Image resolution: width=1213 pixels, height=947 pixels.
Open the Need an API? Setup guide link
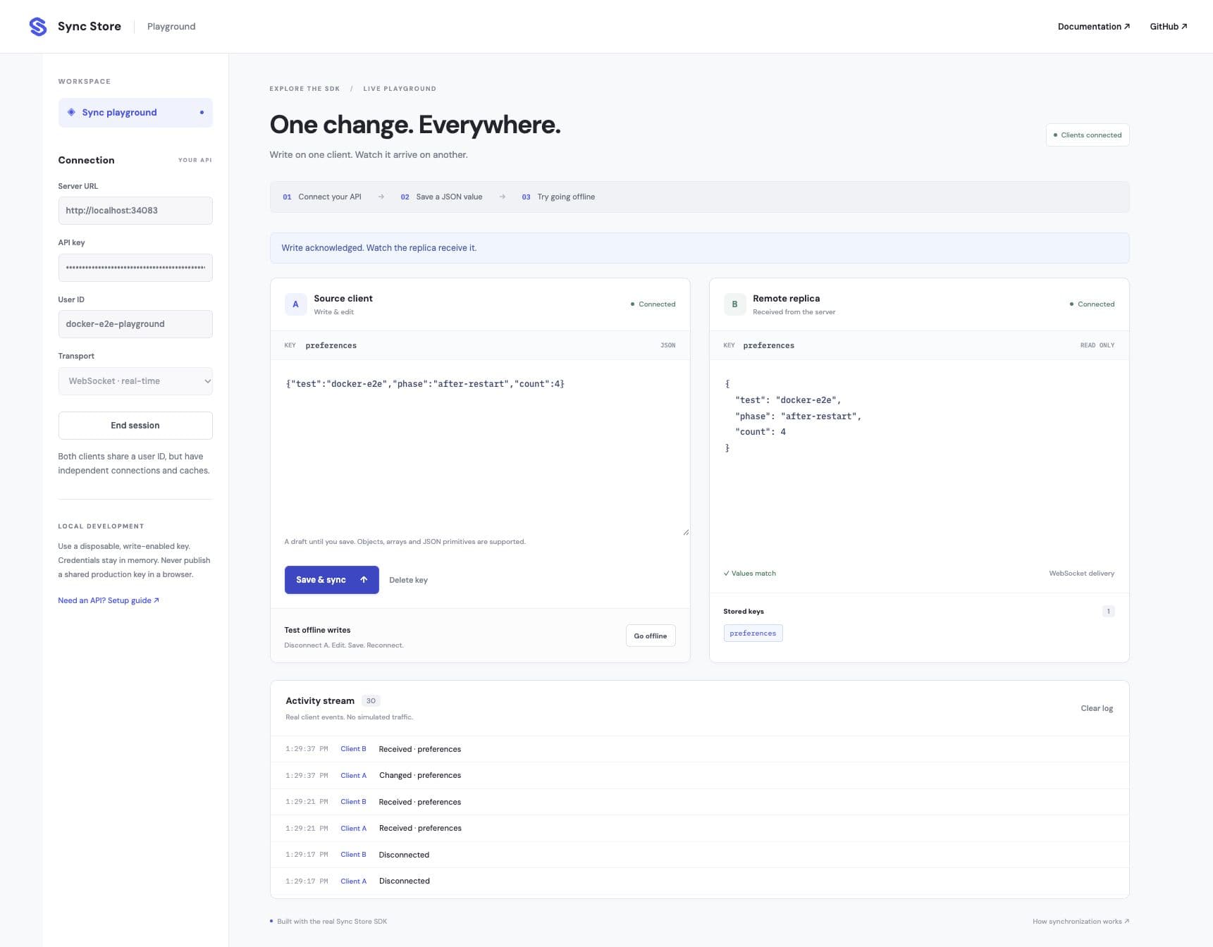[x=109, y=600]
